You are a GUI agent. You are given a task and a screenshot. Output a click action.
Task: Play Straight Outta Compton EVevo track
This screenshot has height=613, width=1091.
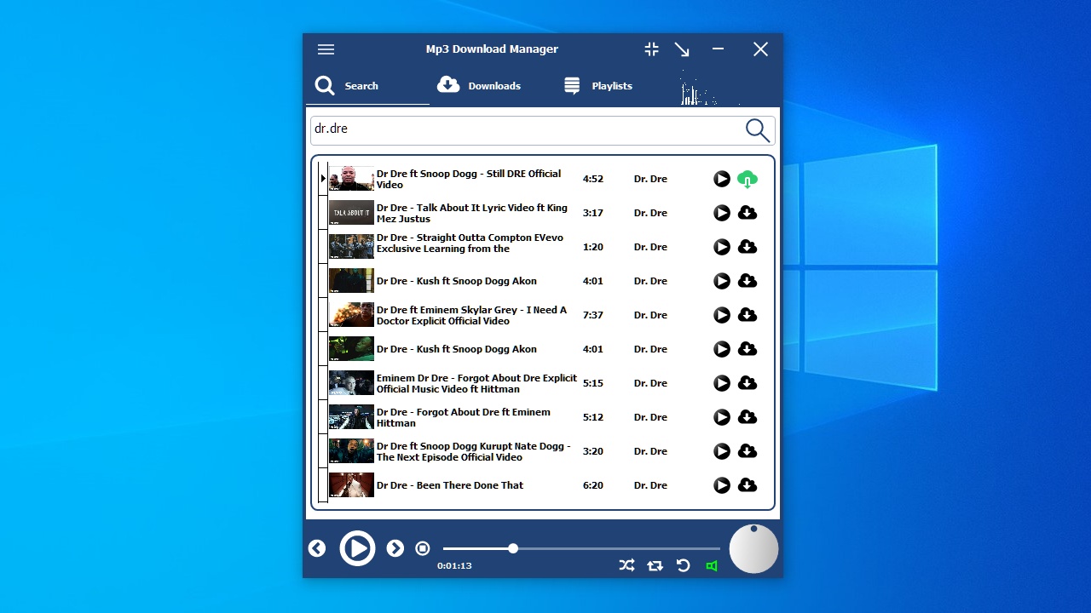pyautogui.click(x=722, y=247)
